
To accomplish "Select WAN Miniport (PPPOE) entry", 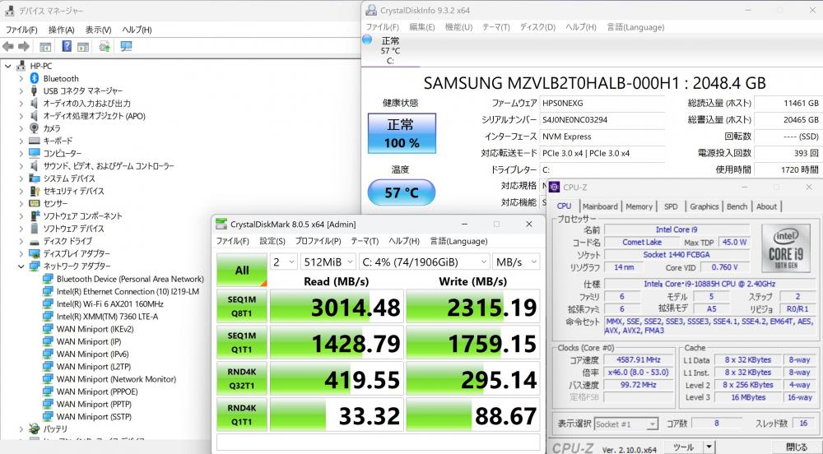I will (x=97, y=391).
